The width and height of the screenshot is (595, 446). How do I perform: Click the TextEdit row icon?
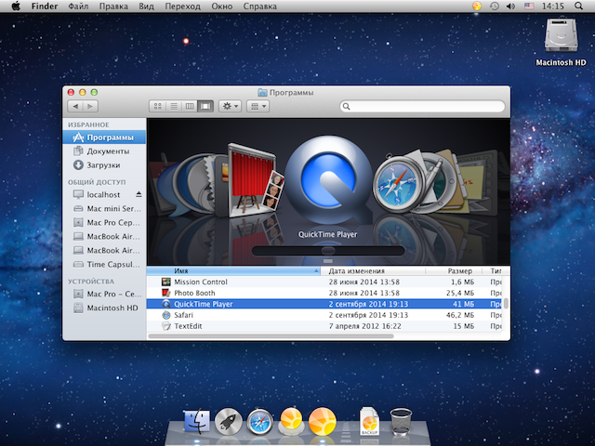coord(166,326)
